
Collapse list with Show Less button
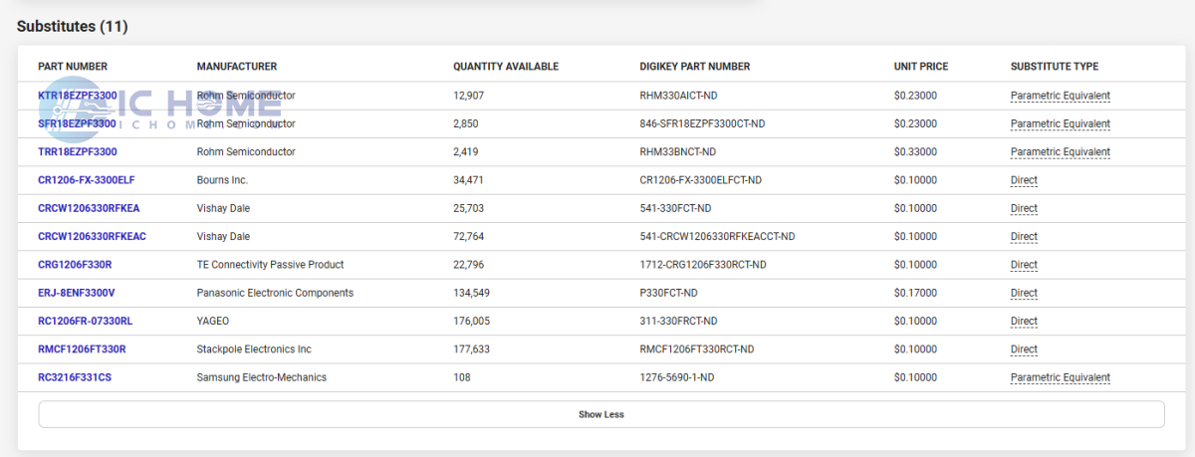[x=600, y=414]
